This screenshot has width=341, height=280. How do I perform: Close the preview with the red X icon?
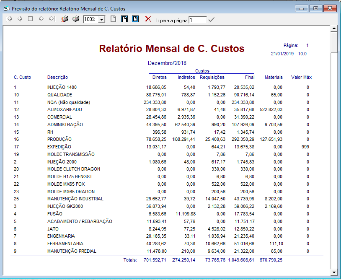(x=148, y=19)
